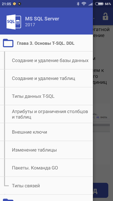Tap the Bluetooth status bar icon

click(x=78, y=4)
